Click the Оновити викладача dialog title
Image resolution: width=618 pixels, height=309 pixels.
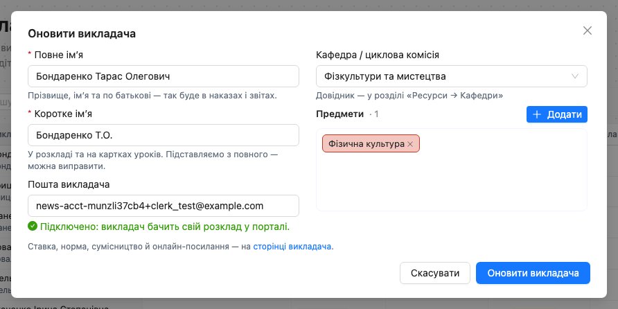82,33
